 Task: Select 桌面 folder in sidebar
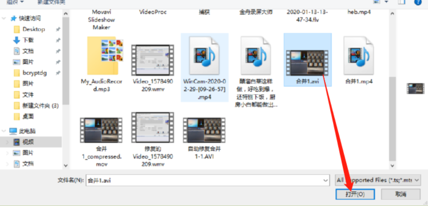[x=28, y=117]
